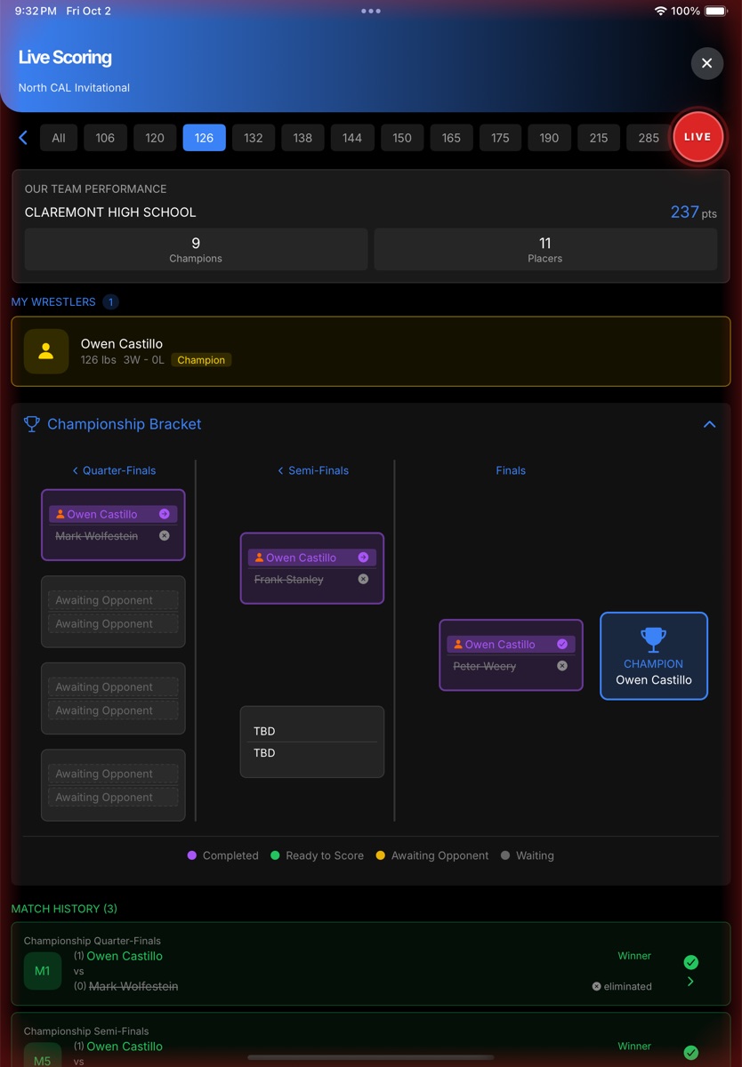Image resolution: width=742 pixels, height=1067 pixels.
Task: Tap the blue trophy in Champion box
Action: coord(654,639)
